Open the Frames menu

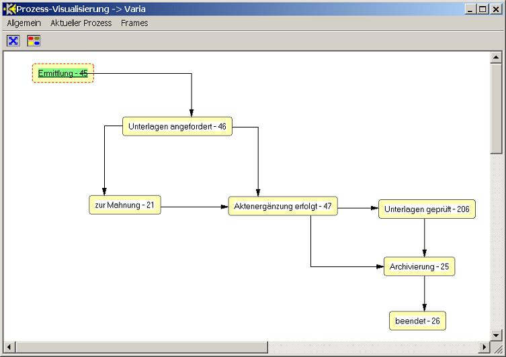(x=134, y=23)
